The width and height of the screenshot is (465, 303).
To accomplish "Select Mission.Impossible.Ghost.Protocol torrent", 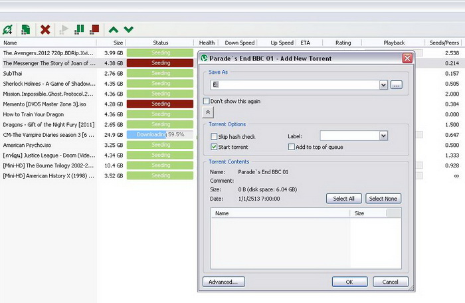I will pyautogui.click(x=48, y=94).
